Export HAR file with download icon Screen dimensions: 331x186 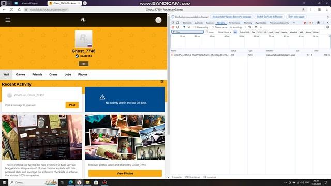[261, 27]
